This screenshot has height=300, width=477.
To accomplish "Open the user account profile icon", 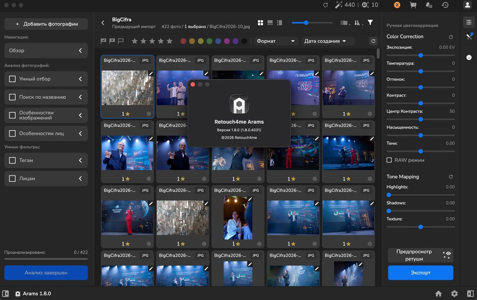I will pyautogui.click(x=467, y=5).
